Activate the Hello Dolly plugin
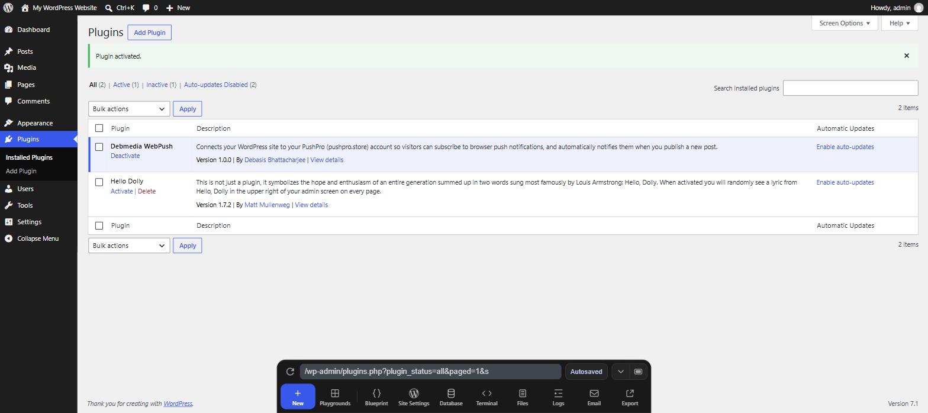This screenshot has width=928, height=413. coord(121,191)
